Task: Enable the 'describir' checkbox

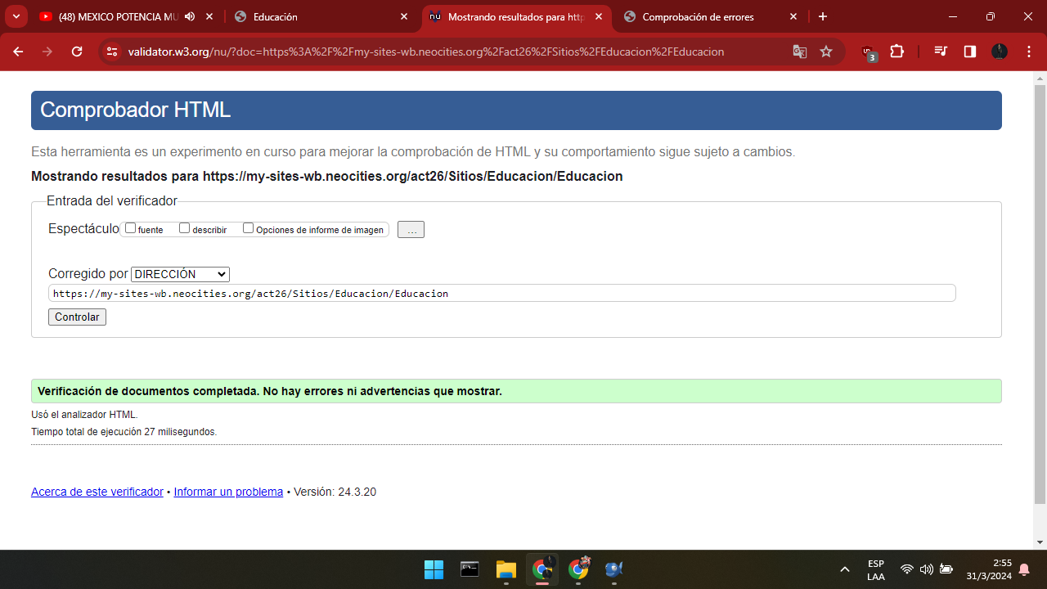Action: [184, 228]
